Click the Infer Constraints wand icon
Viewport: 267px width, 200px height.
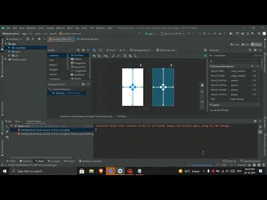[x=118, y=56]
